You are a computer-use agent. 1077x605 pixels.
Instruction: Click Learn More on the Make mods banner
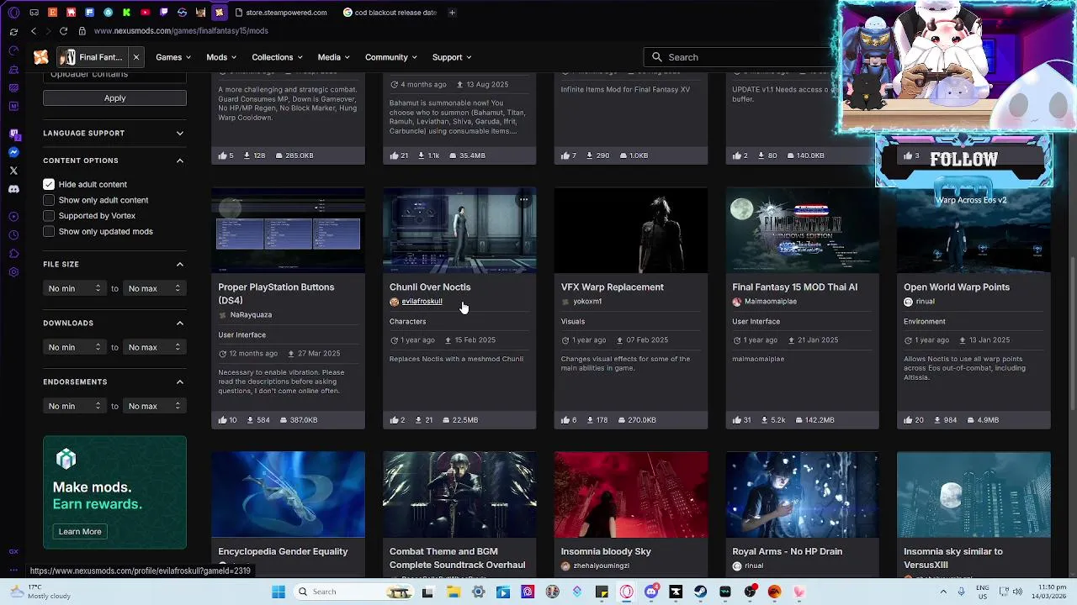[80, 531]
